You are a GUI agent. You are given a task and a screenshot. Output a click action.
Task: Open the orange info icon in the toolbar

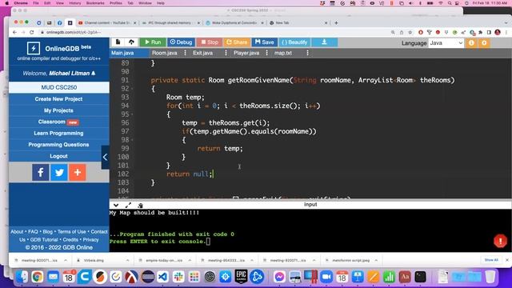[471, 42]
